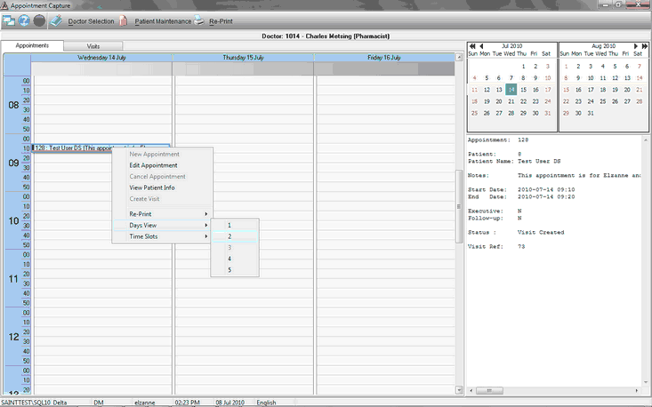Select July 14 in the calendar
652x407 pixels.
[511, 90]
